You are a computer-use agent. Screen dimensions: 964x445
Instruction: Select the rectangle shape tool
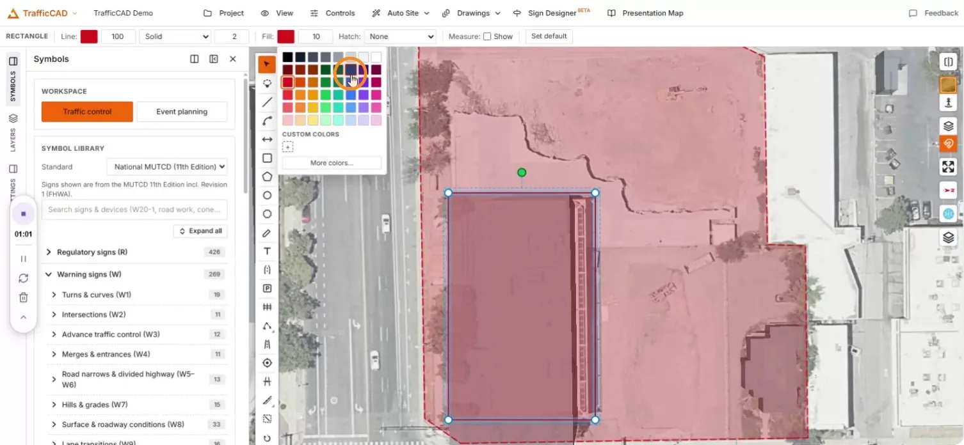(267, 158)
